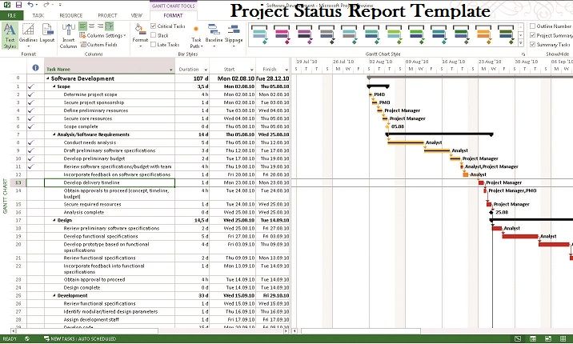Click the Redo arrow icon
Viewport: 573px width, 344px height.
[x=46, y=4]
